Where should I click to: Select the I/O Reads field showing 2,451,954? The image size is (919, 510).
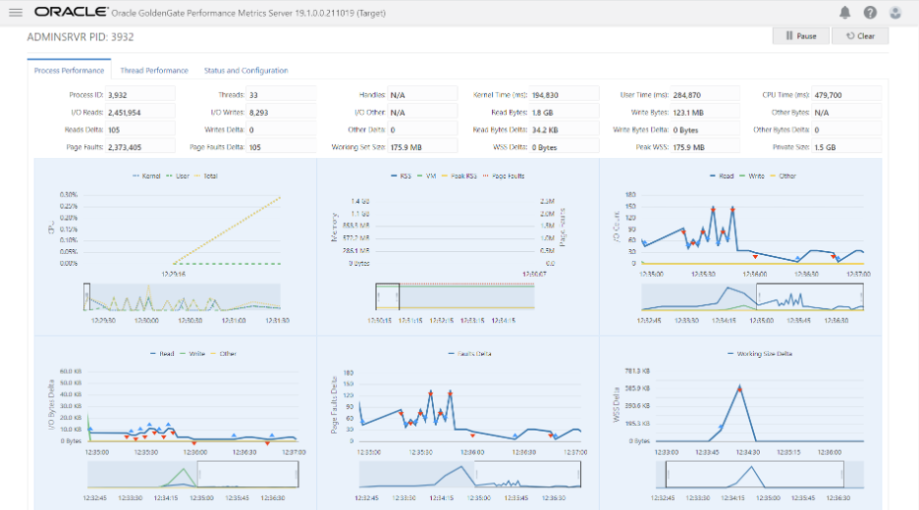point(140,112)
